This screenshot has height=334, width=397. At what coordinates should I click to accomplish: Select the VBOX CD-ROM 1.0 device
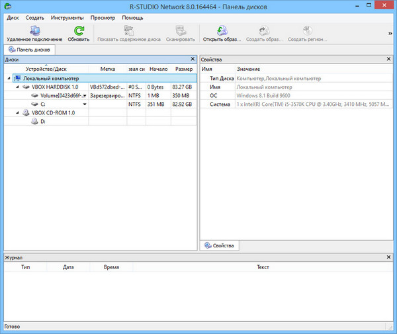pos(54,112)
